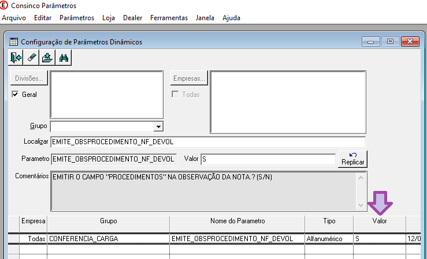Click the row selector of first grid row
The width and height of the screenshot is (427, 259).
click(14, 239)
